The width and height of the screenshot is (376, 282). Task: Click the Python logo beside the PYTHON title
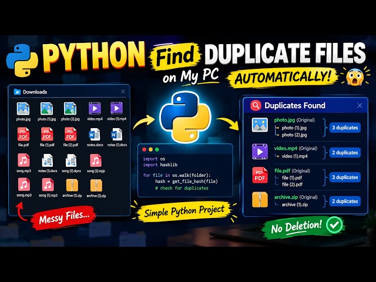coord(22,61)
